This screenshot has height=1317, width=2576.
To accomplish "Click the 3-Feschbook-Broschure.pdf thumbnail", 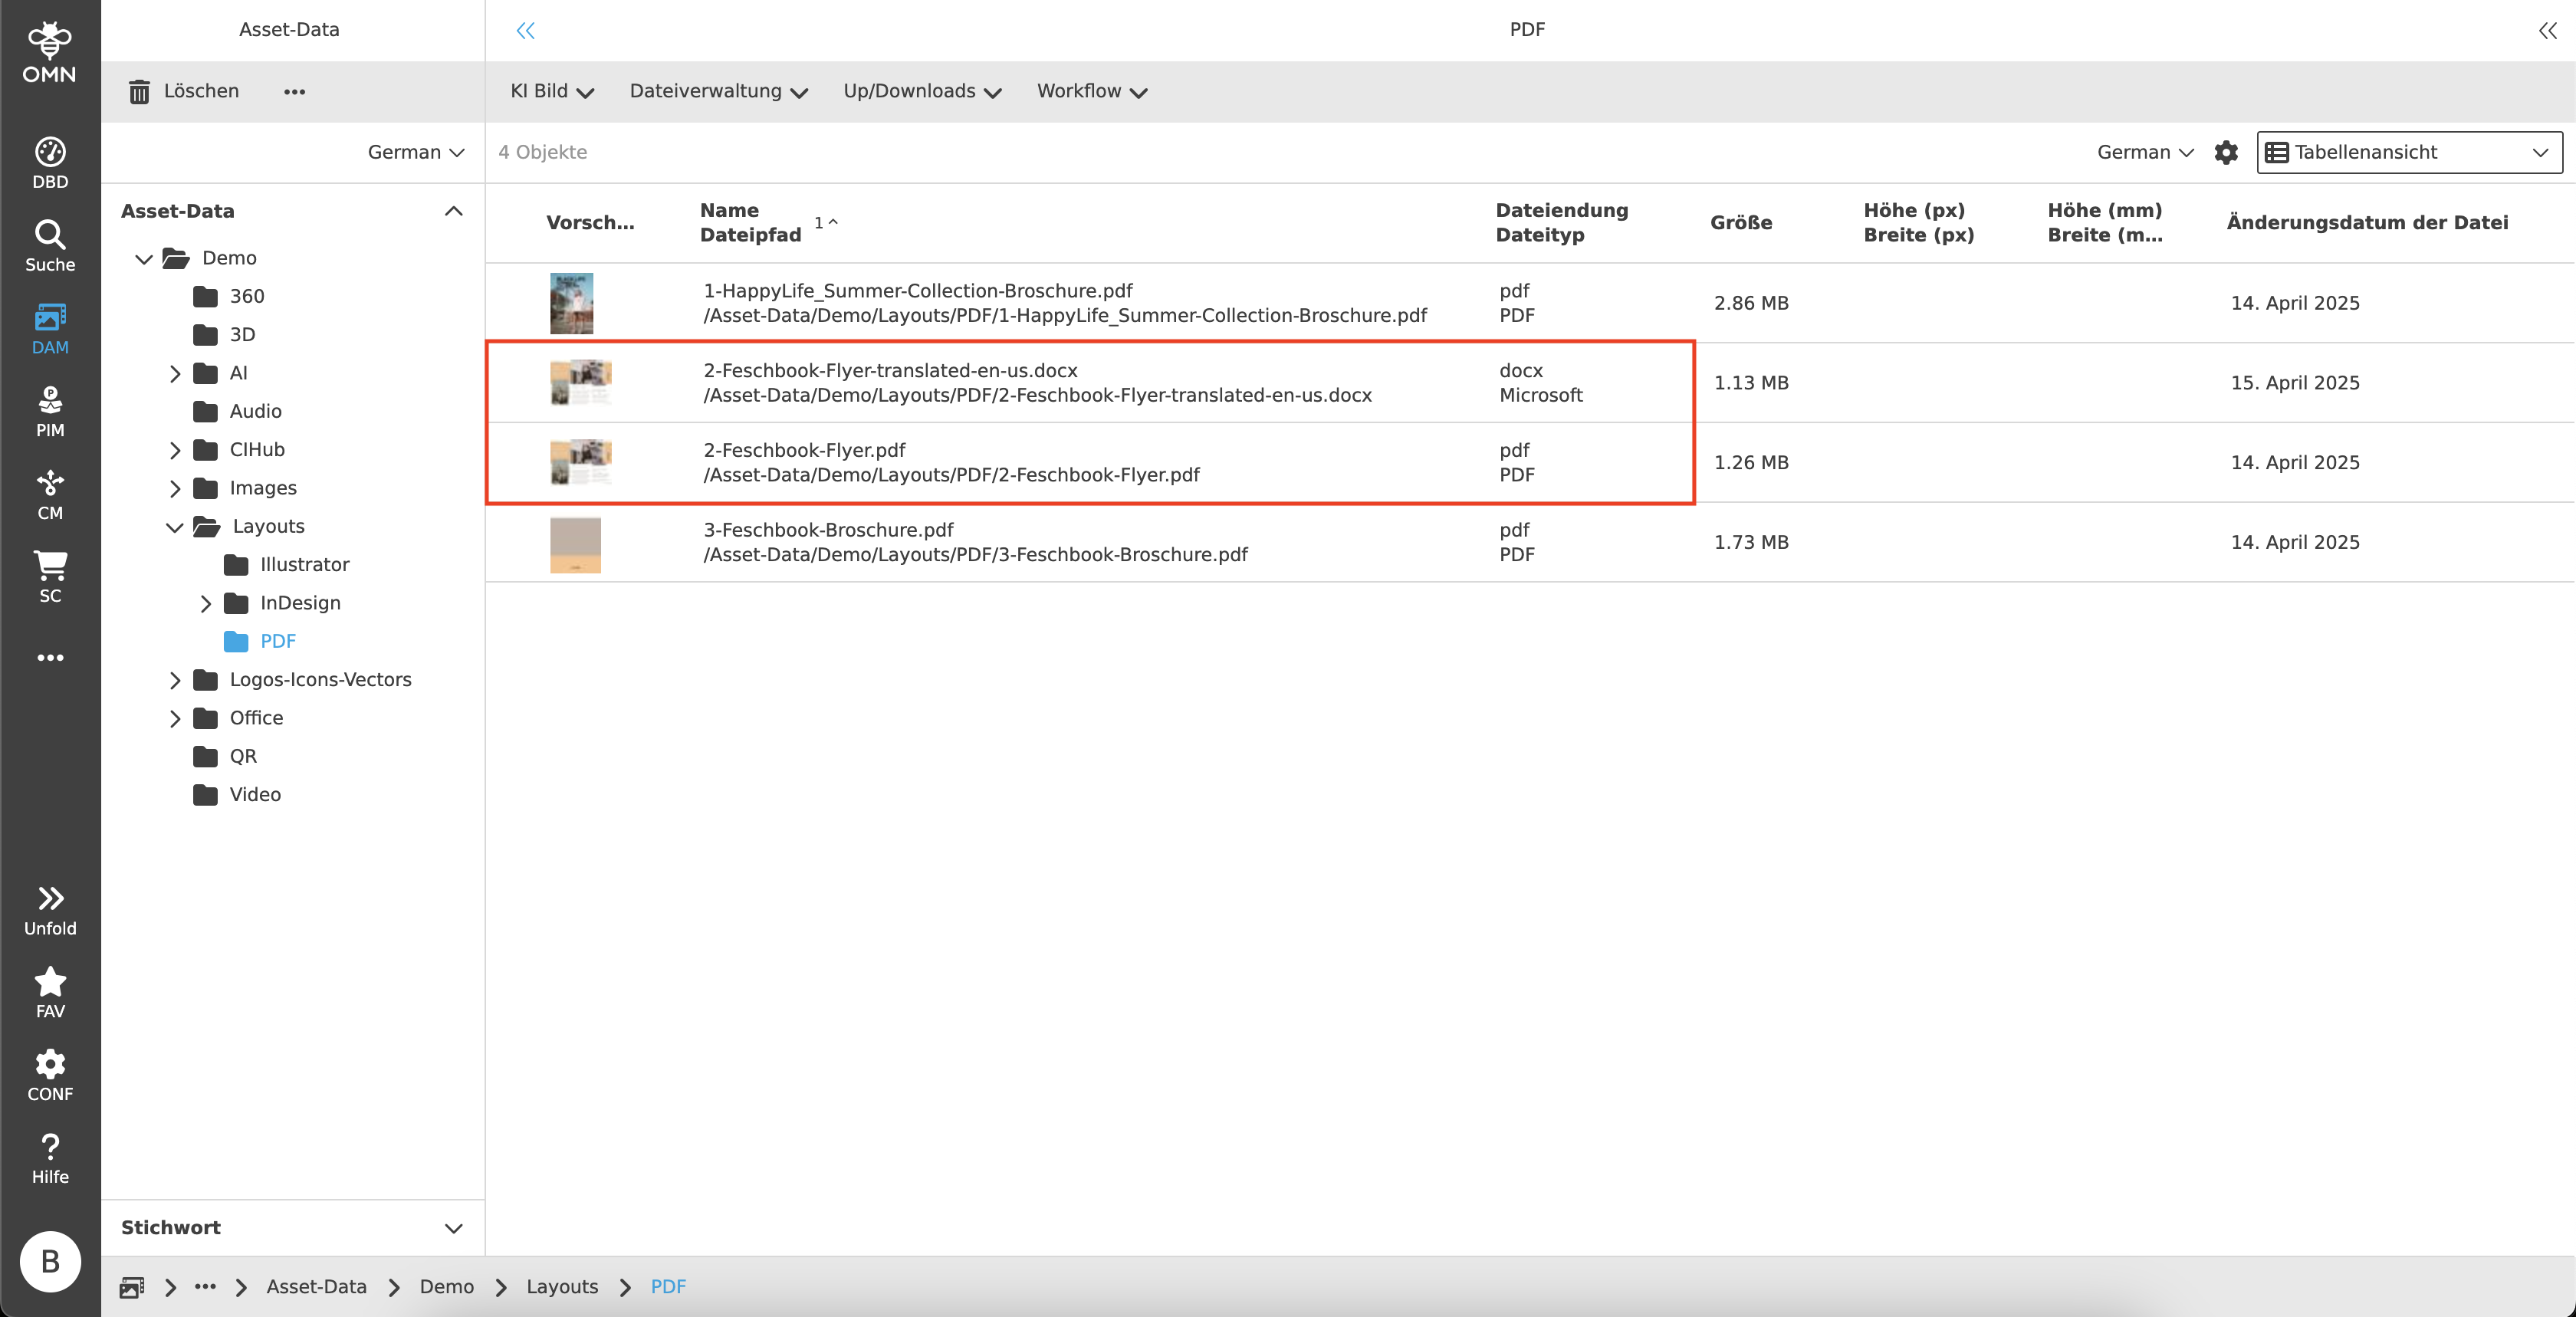I will point(574,543).
